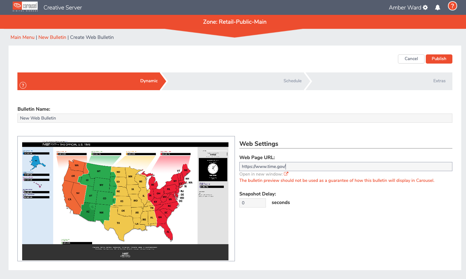Viewport: 466px width, 279px height.
Task: Open the notification bell
Action: click(x=438, y=7)
